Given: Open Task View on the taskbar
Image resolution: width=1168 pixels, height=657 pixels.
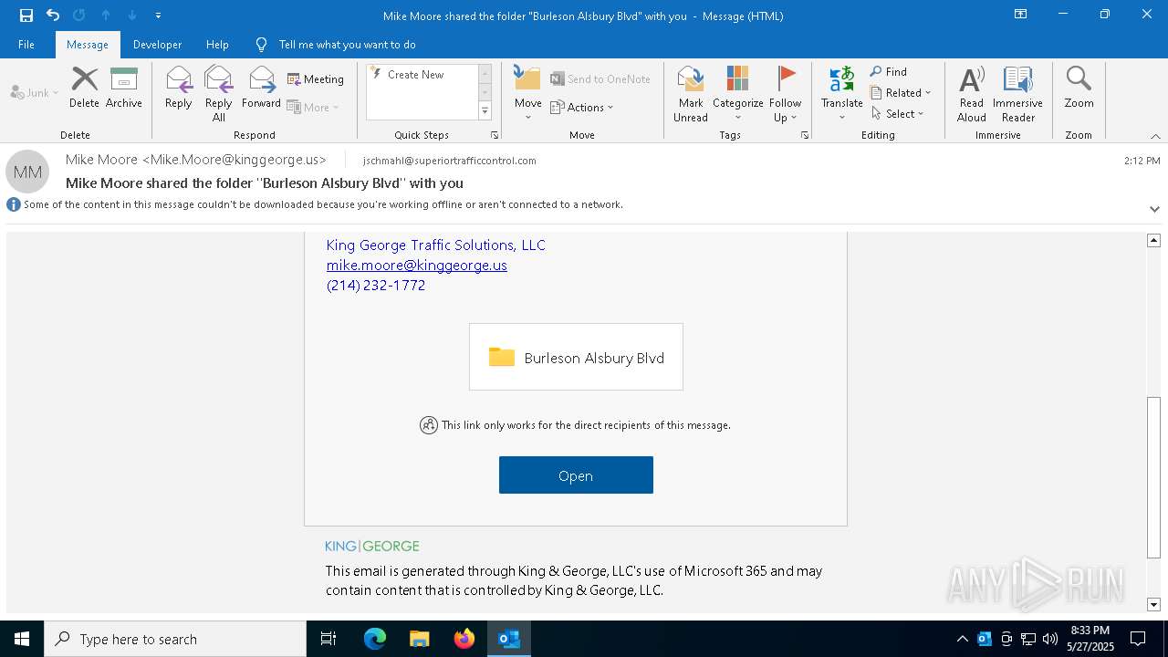Looking at the screenshot, I should pos(328,639).
